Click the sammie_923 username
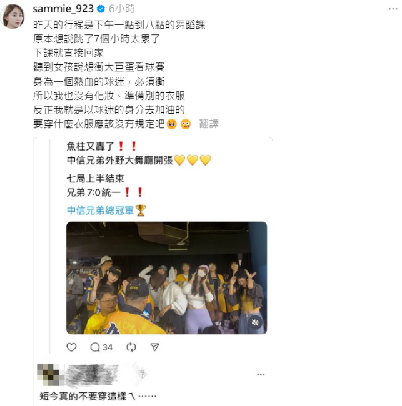The width and height of the screenshot is (402, 406). point(63,9)
